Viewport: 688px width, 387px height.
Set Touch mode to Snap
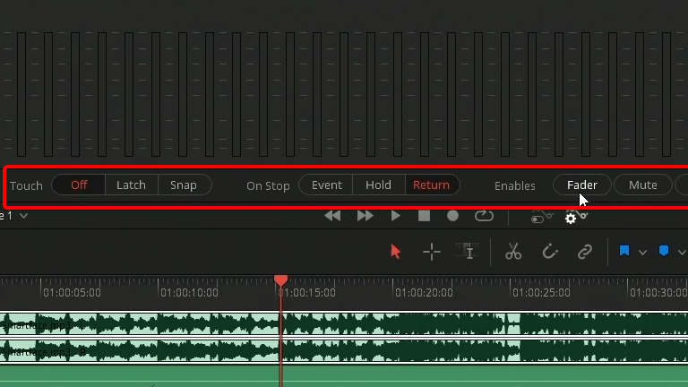point(184,185)
